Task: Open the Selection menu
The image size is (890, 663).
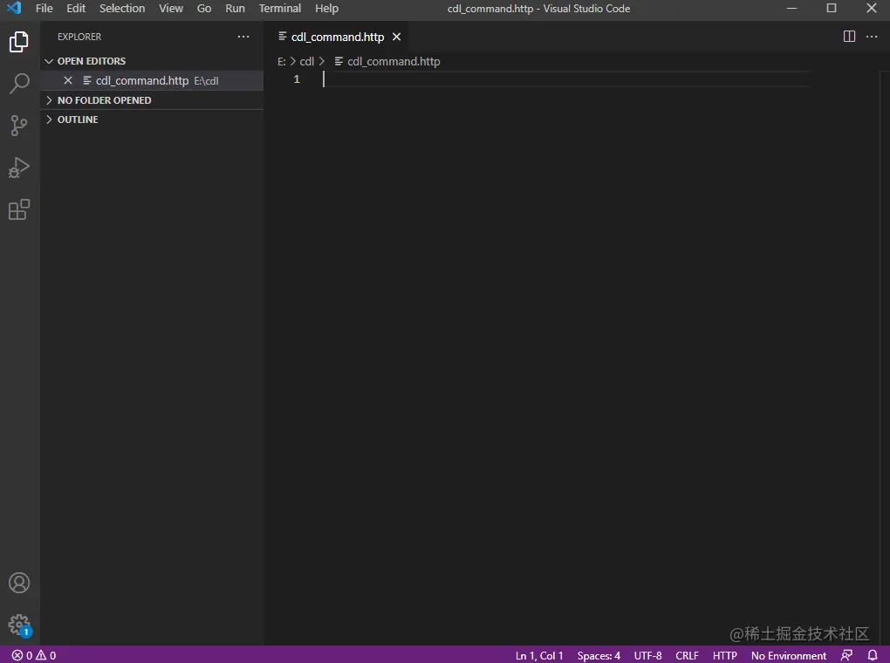Action: tap(122, 9)
